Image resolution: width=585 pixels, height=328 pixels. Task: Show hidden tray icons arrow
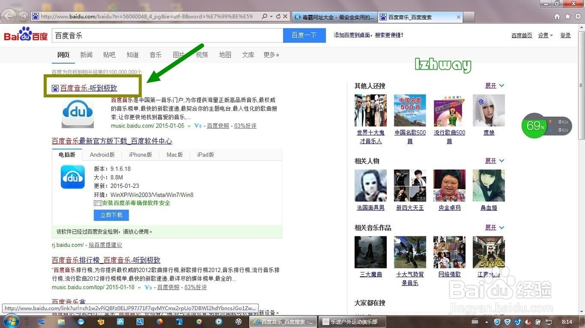click(487, 322)
